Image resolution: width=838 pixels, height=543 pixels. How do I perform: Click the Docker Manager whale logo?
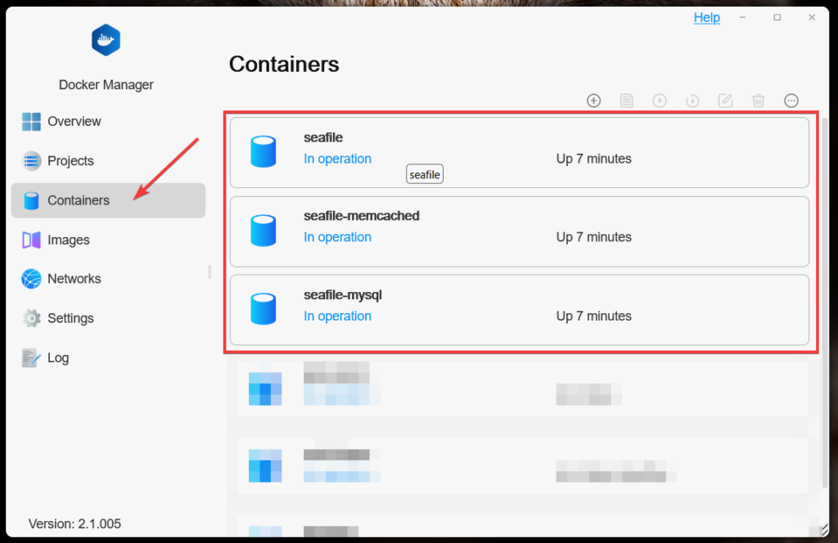coord(106,40)
